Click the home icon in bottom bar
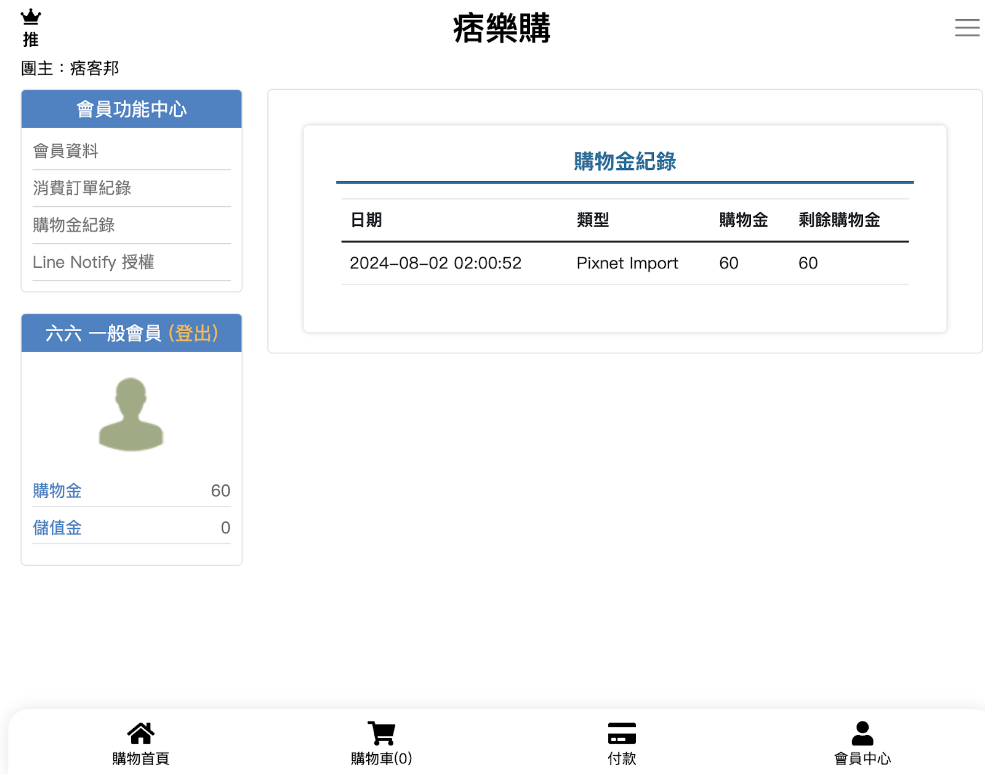Viewport: 985px width, 775px height. coord(140,733)
